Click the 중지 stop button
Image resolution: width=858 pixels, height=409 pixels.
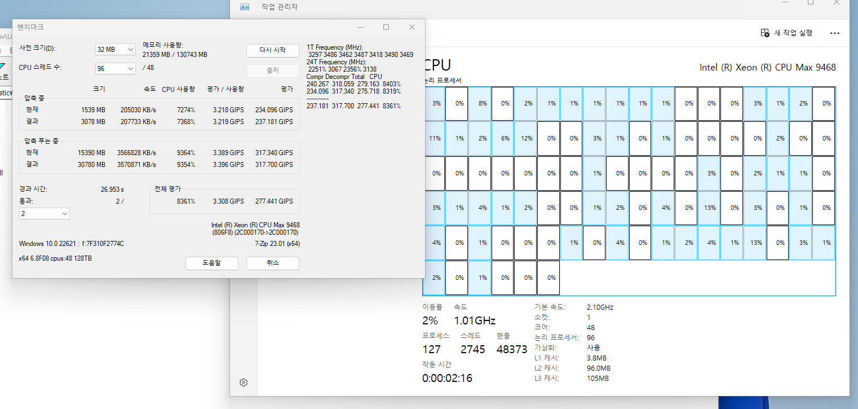click(x=272, y=71)
